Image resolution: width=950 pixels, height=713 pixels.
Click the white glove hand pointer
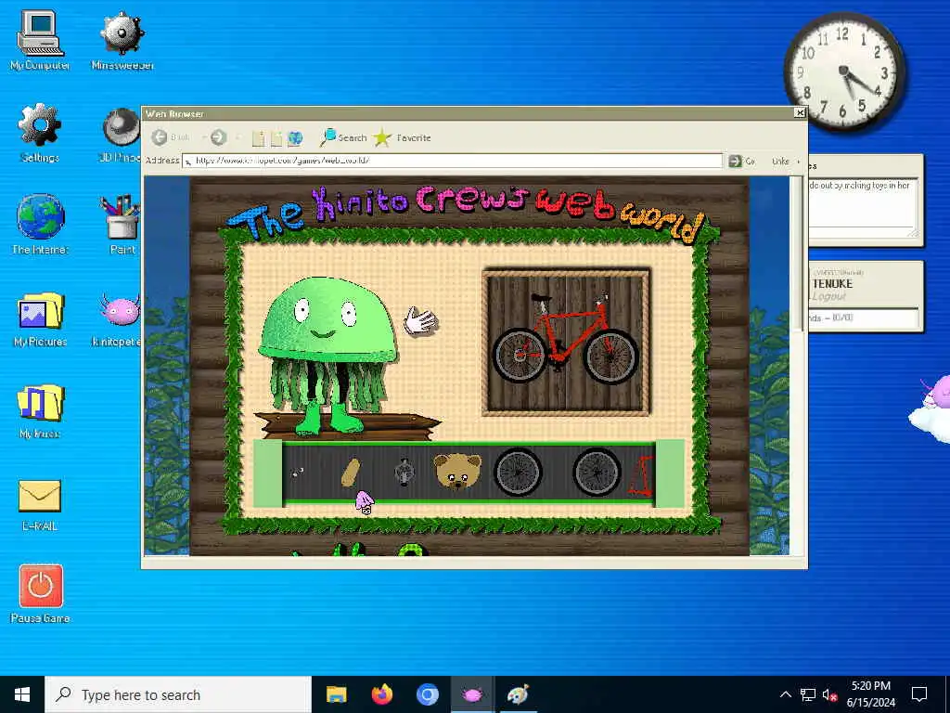click(420, 320)
